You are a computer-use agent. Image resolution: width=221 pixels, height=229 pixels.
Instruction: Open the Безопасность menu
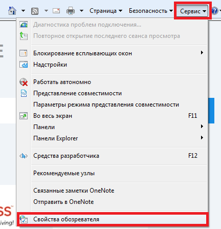coord(151,11)
